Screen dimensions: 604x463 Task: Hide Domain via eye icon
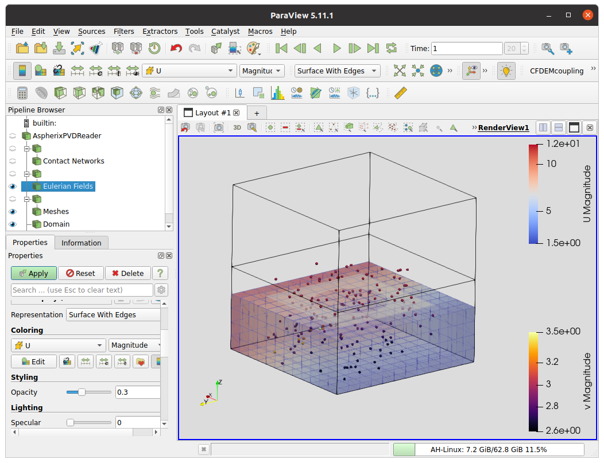pos(13,224)
